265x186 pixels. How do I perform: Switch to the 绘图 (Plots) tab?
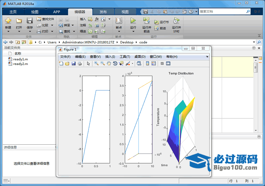coord(35,12)
